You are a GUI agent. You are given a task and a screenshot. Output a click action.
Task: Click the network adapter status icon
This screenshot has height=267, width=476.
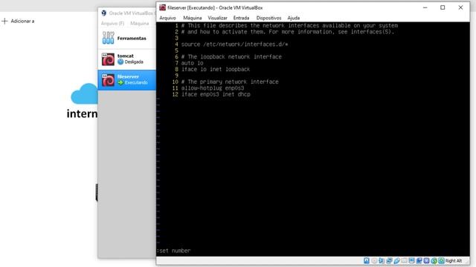click(389, 260)
